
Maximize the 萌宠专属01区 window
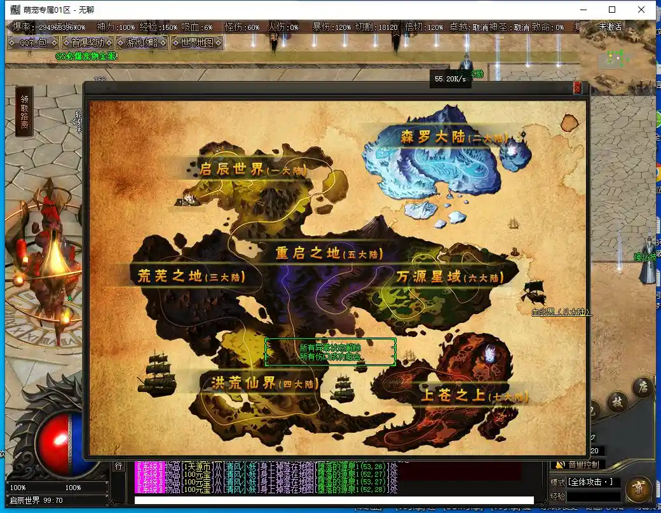(612, 10)
